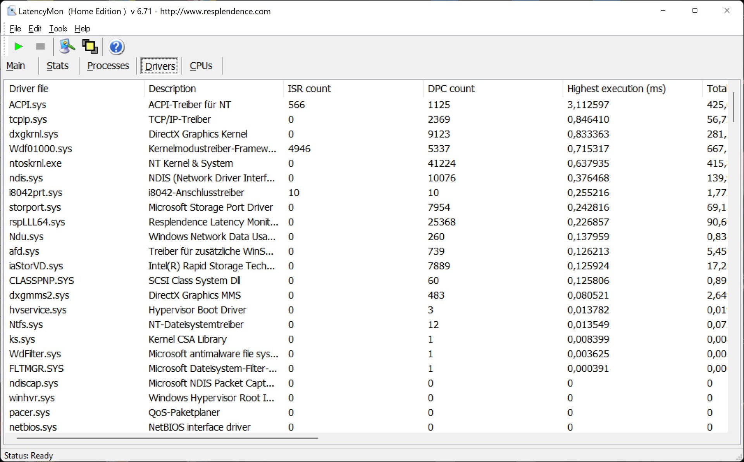Open the Edit menu

pos(35,29)
